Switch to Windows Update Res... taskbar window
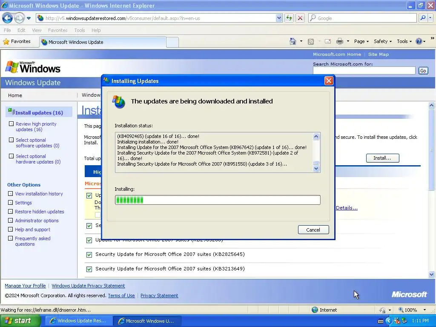The height and width of the screenshot is (327, 436). [78, 321]
